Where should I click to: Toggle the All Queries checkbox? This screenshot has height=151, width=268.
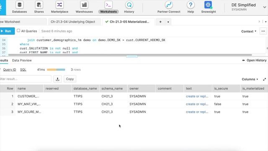18,31
